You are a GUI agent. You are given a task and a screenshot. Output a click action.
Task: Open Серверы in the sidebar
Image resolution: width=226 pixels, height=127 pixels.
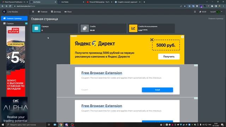coord(14,23)
